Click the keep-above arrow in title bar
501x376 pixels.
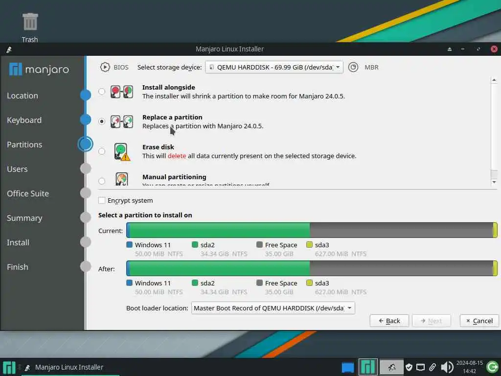click(x=450, y=49)
